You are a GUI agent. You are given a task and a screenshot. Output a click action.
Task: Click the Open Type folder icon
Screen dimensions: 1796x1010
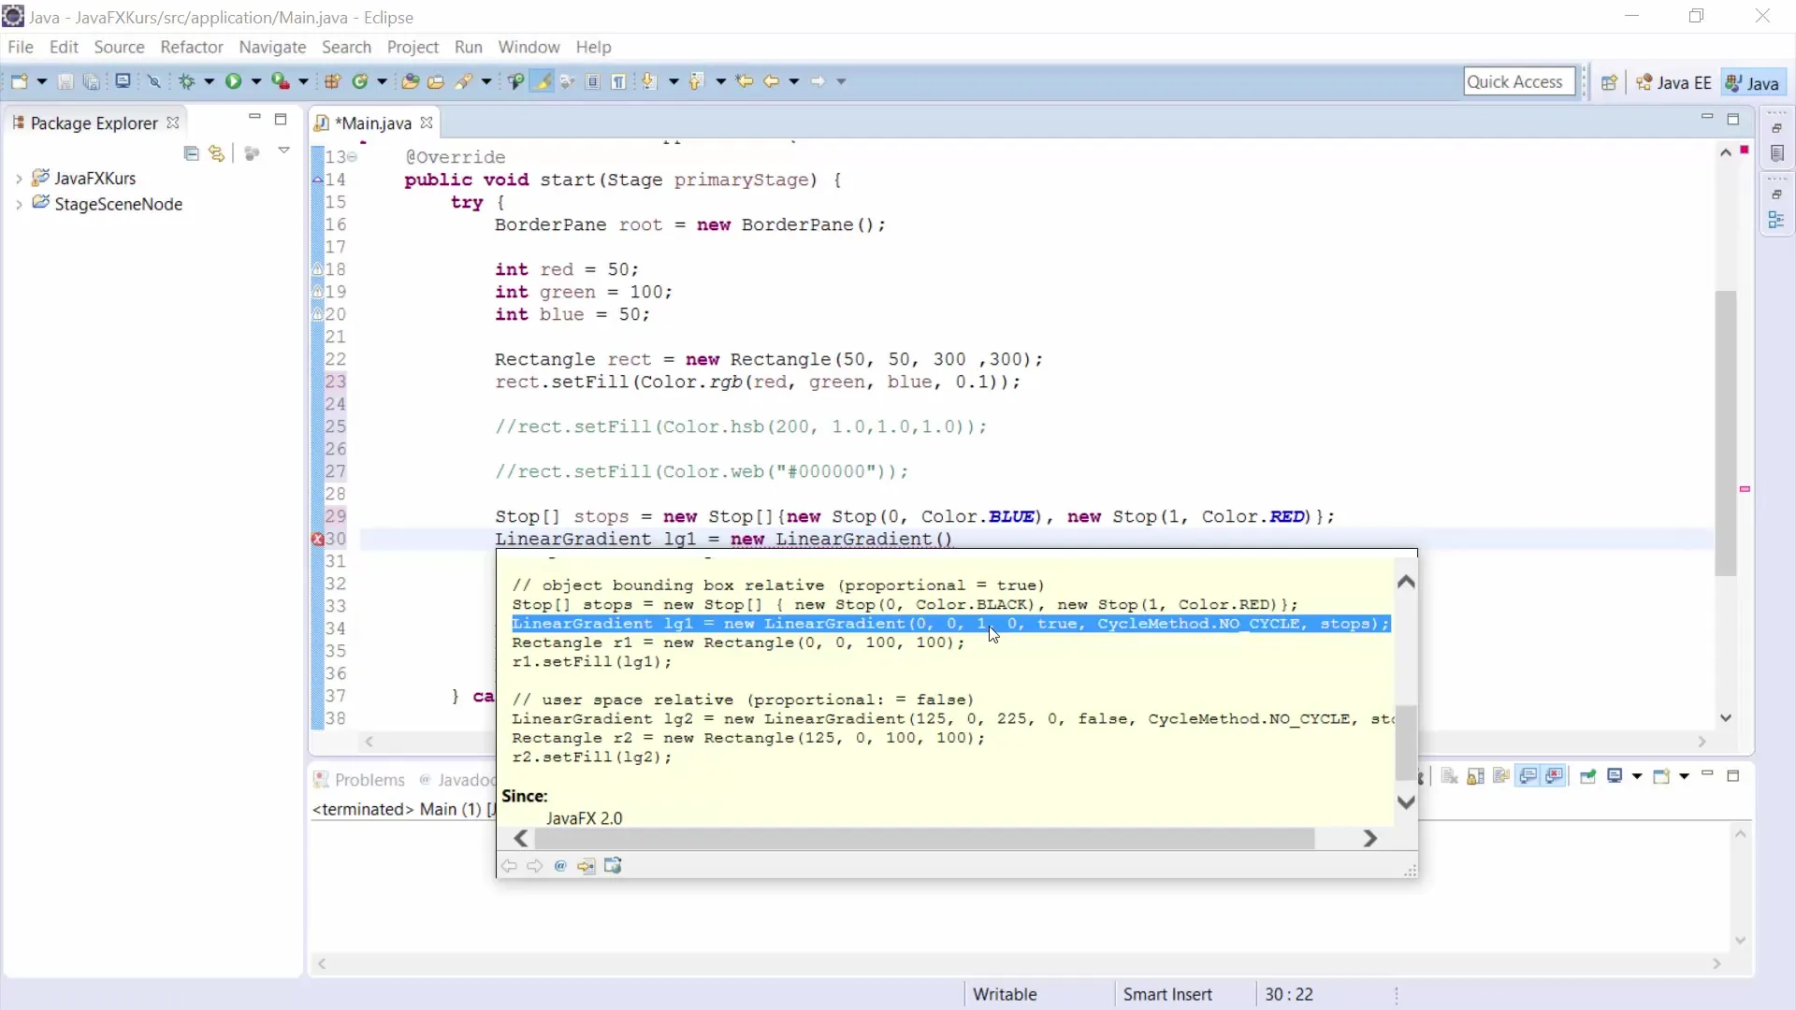click(410, 81)
